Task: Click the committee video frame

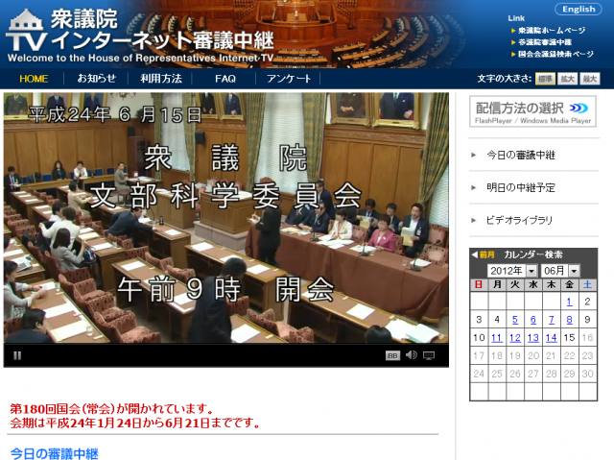Action: (225, 216)
